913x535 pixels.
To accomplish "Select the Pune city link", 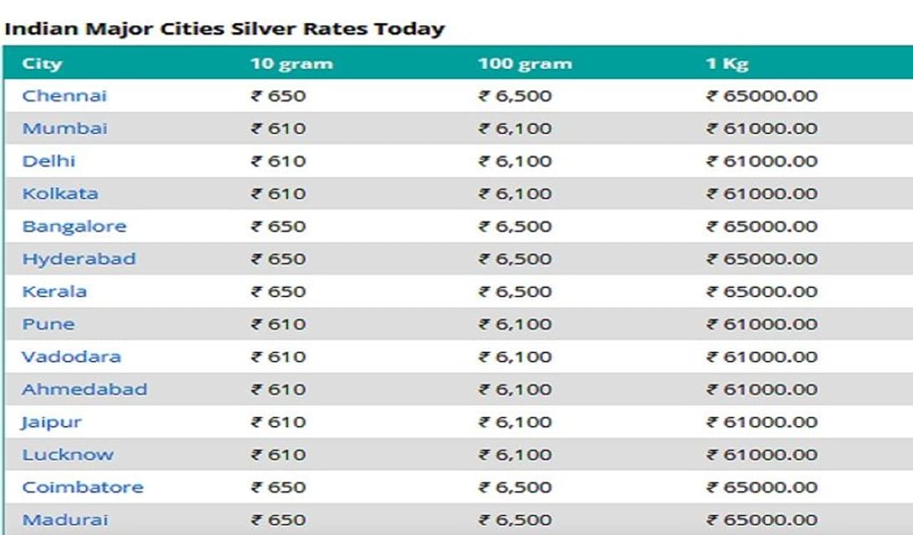I will 49,324.
